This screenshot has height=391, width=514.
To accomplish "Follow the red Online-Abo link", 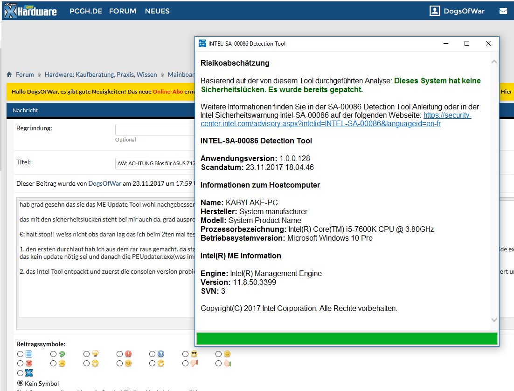I will (x=168, y=92).
